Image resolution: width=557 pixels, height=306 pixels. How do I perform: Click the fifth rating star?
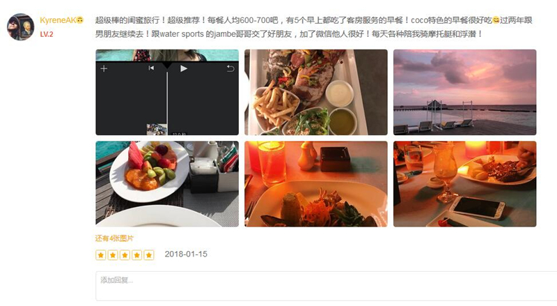point(149,255)
